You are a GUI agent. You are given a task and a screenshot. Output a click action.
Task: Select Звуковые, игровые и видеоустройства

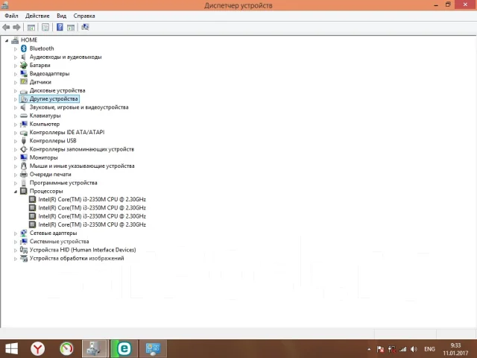coord(79,107)
